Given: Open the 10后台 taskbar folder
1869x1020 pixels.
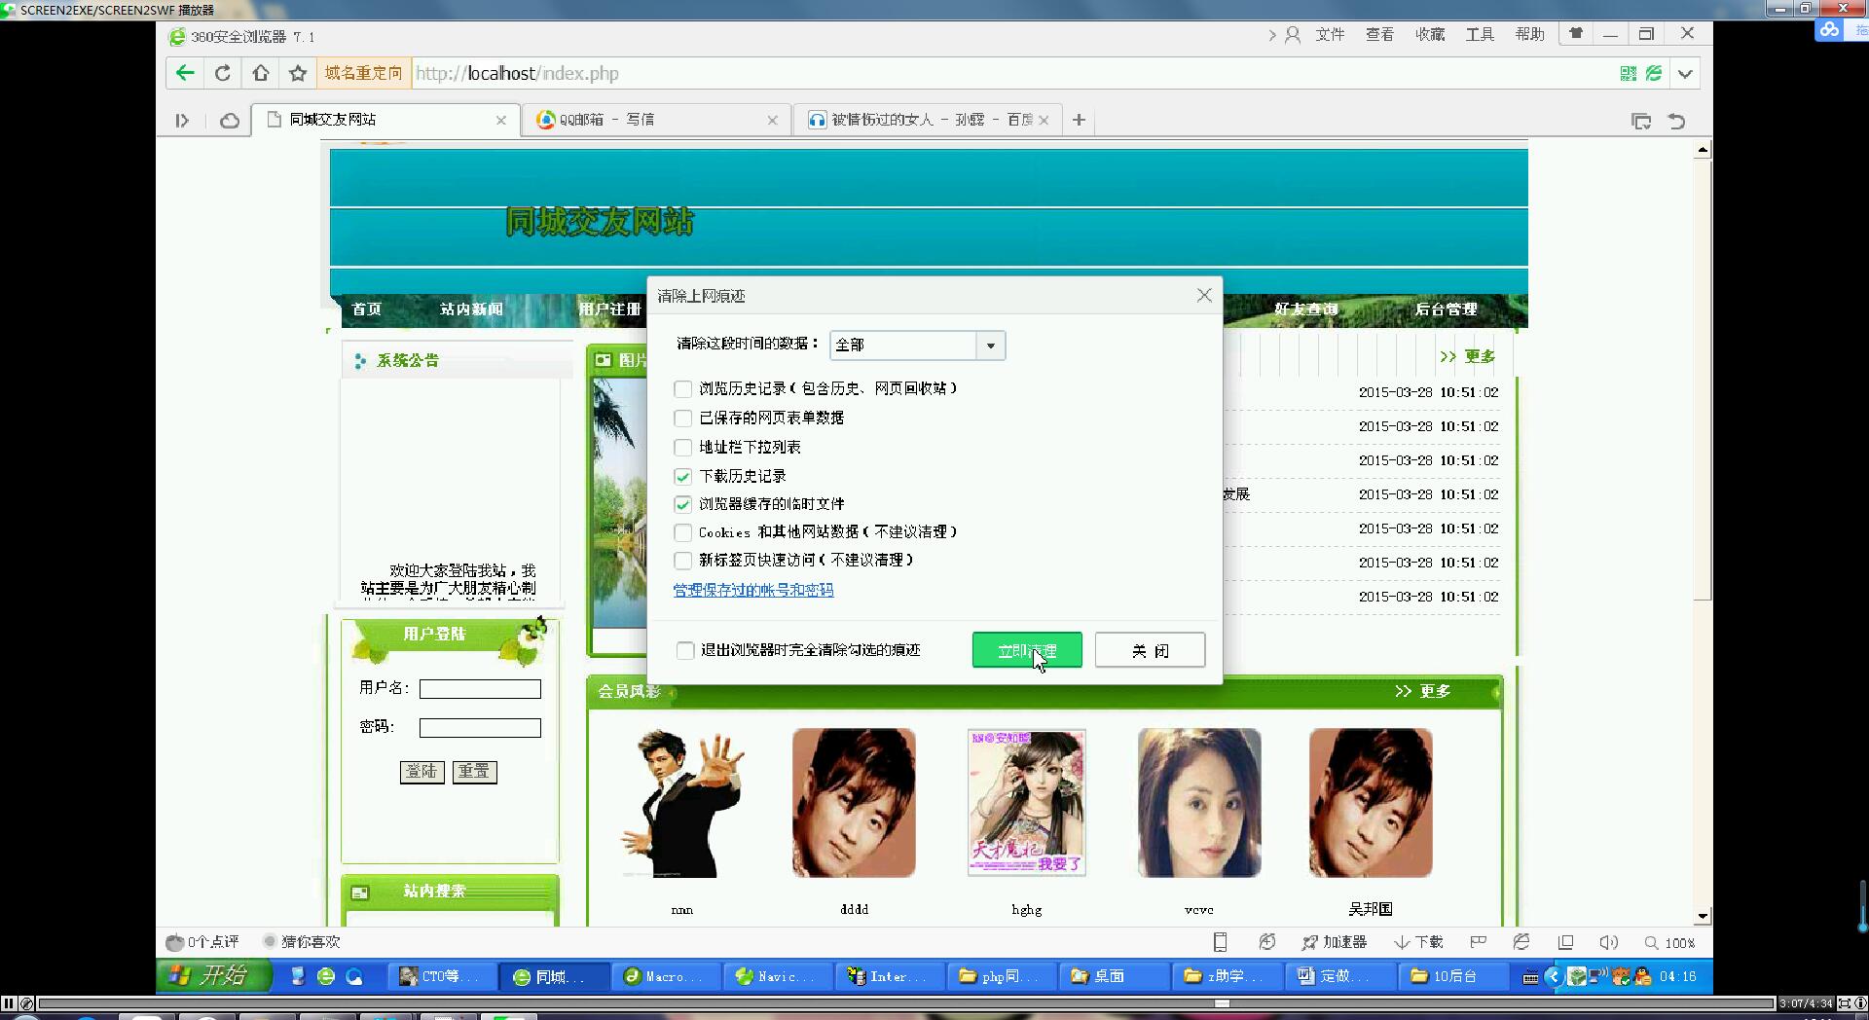Looking at the screenshot, I should 1454,976.
